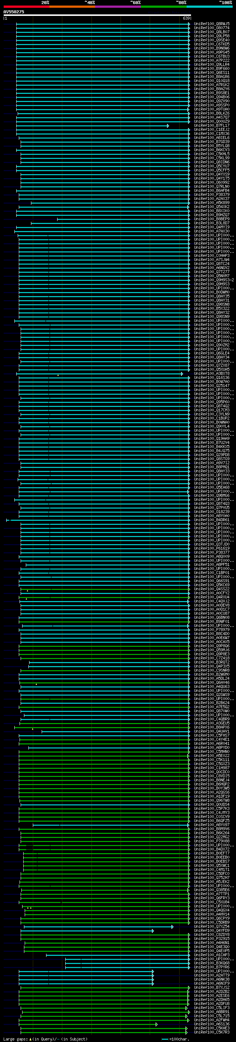The image size is (236, 1042).
Task: Select the UniRef100_P61619 label
Action: [x=212, y=548]
